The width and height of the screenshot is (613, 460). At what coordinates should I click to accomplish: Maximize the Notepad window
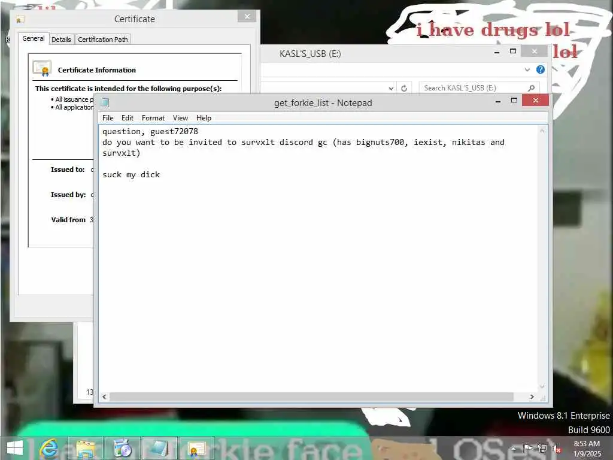click(x=514, y=101)
